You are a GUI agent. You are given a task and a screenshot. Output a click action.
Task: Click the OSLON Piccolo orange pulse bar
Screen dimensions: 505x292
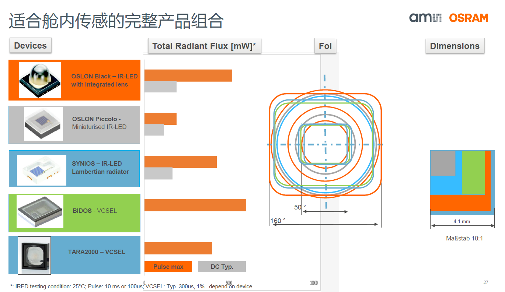pyautogui.click(x=160, y=119)
